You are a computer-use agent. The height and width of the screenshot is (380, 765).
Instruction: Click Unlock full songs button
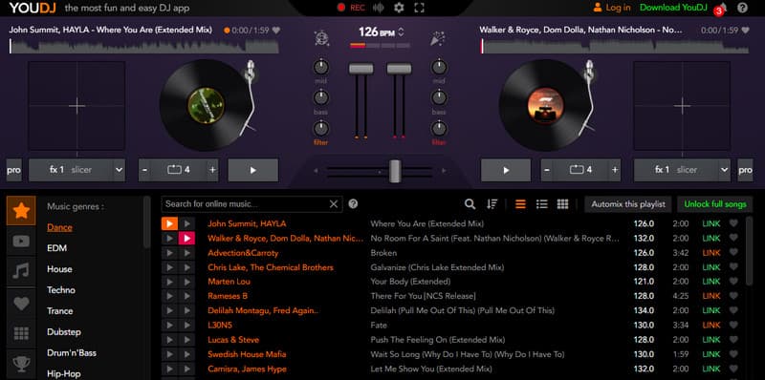(x=714, y=204)
